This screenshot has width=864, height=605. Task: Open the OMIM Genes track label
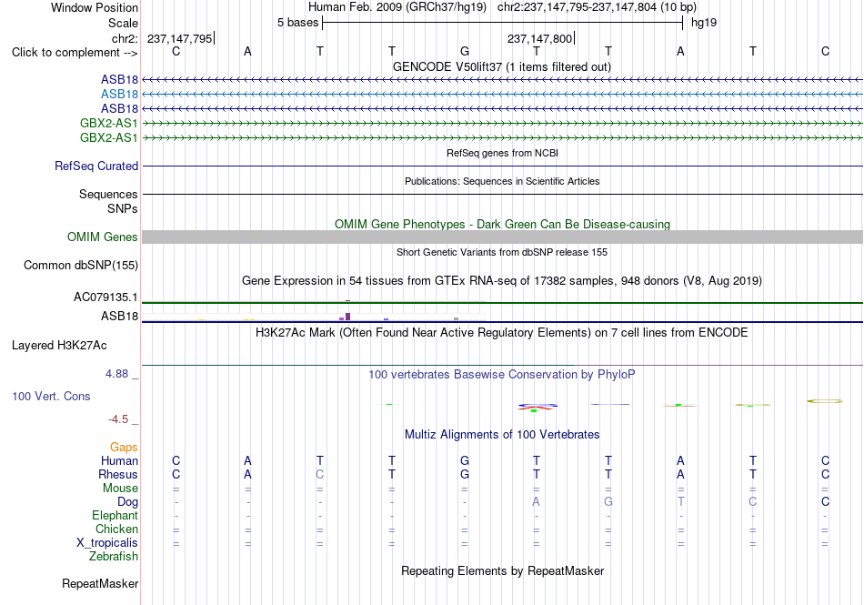click(103, 237)
